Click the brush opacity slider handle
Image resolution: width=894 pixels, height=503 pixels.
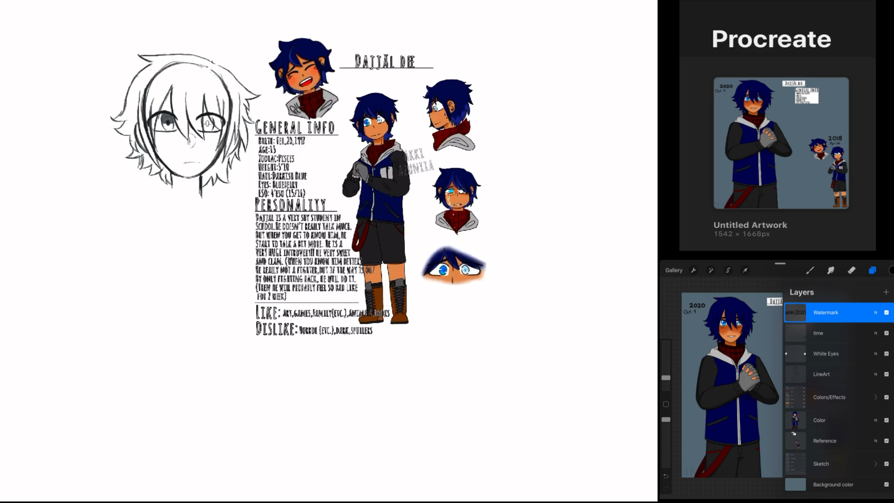pos(666,420)
